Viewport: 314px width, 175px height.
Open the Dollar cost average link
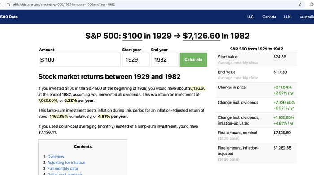(65, 174)
